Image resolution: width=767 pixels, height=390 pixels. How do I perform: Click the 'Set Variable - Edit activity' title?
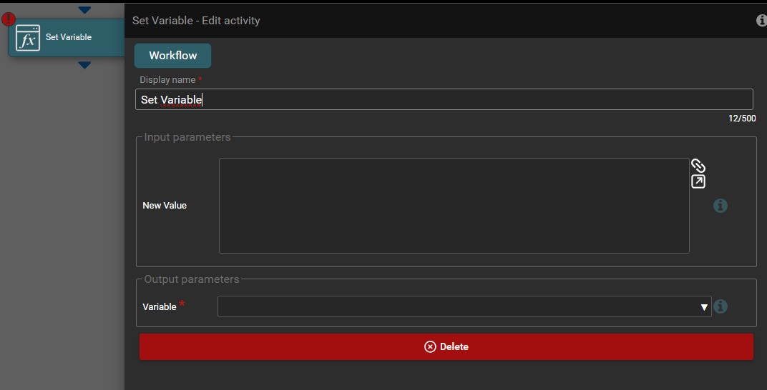196,21
